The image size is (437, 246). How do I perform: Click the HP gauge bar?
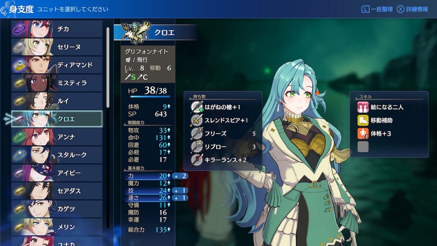(x=150, y=97)
